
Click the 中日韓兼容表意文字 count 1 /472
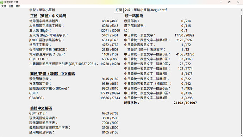pos(186,45)
